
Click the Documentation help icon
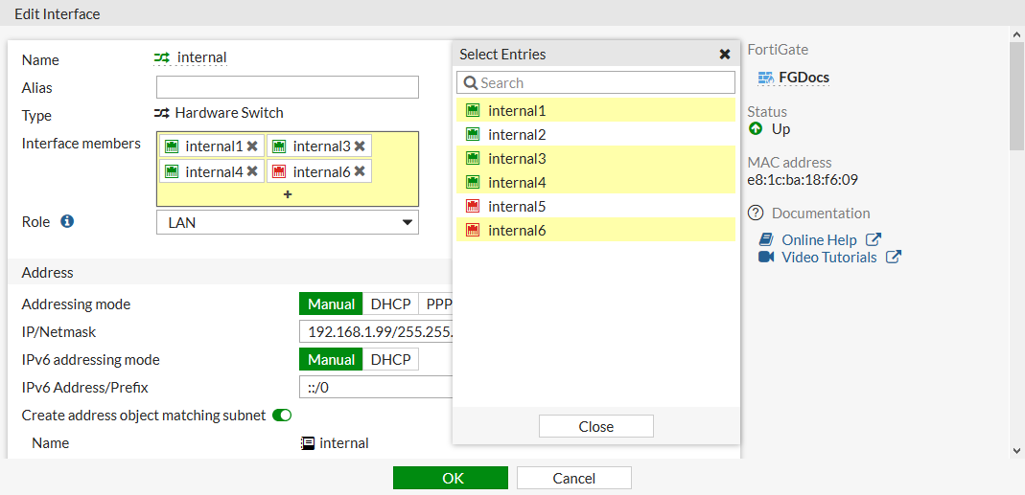click(756, 214)
